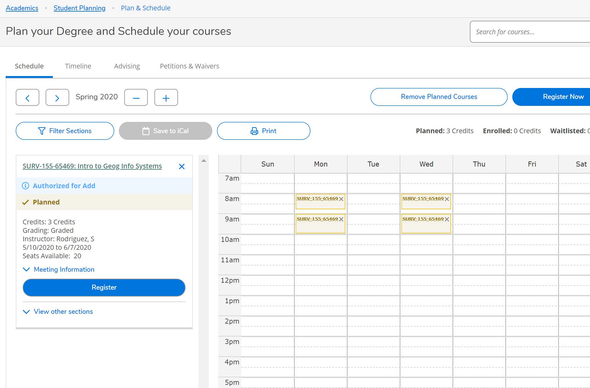Image resolution: width=590 pixels, height=388 pixels.
Task: Click the Save to iCal calendar icon
Action: click(x=146, y=131)
